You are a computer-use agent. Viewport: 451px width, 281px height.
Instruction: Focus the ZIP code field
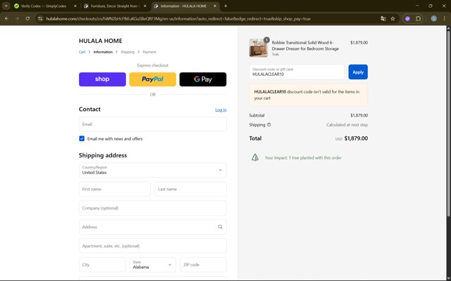tap(203, 265)
